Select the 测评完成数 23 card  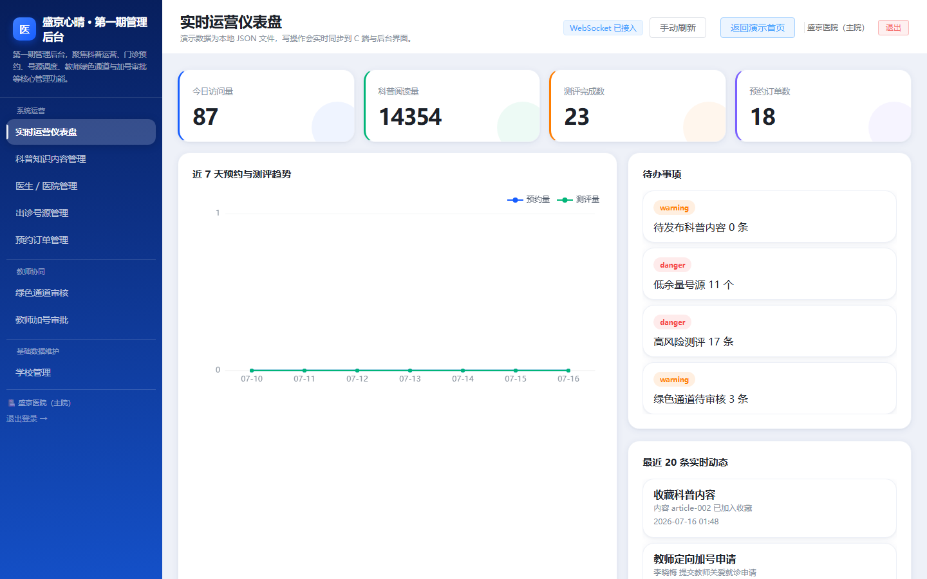[637, 106]
